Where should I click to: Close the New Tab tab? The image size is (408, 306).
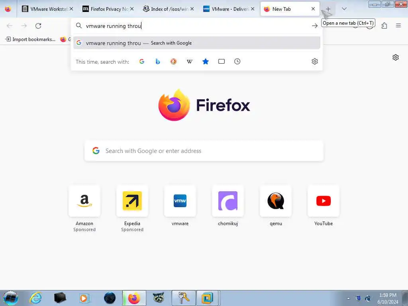(313, 9)
